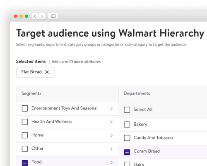Select the Candy And Tobacco label
Image resolution: width=207 pixels, height=166 pixels.
(153, 138)
